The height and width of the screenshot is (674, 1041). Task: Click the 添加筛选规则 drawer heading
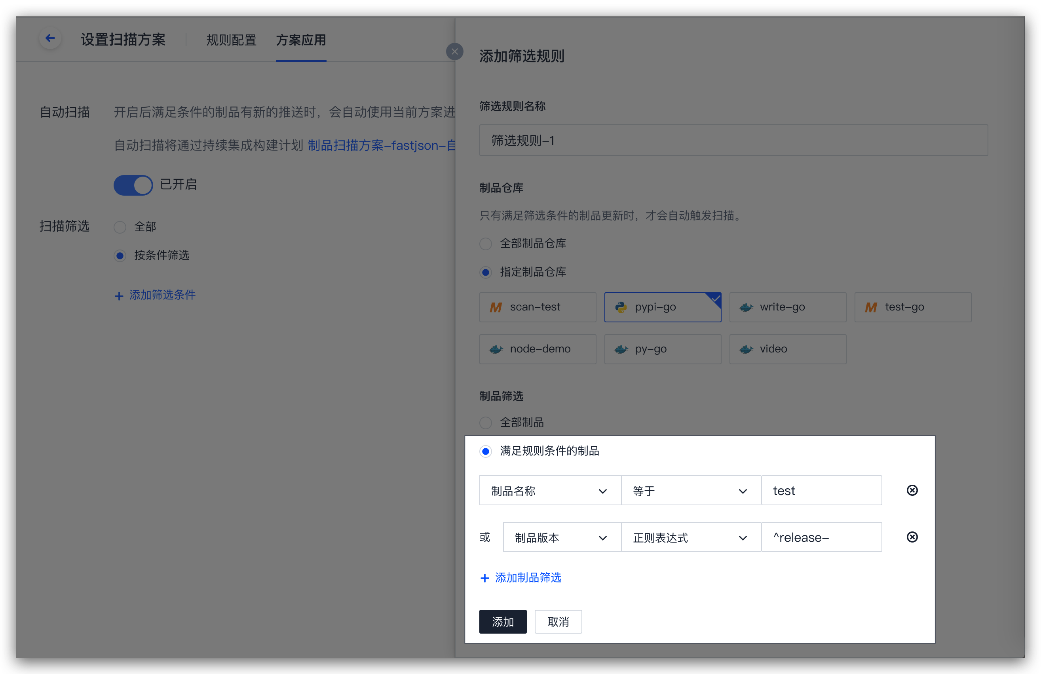(x=522, y=56)
